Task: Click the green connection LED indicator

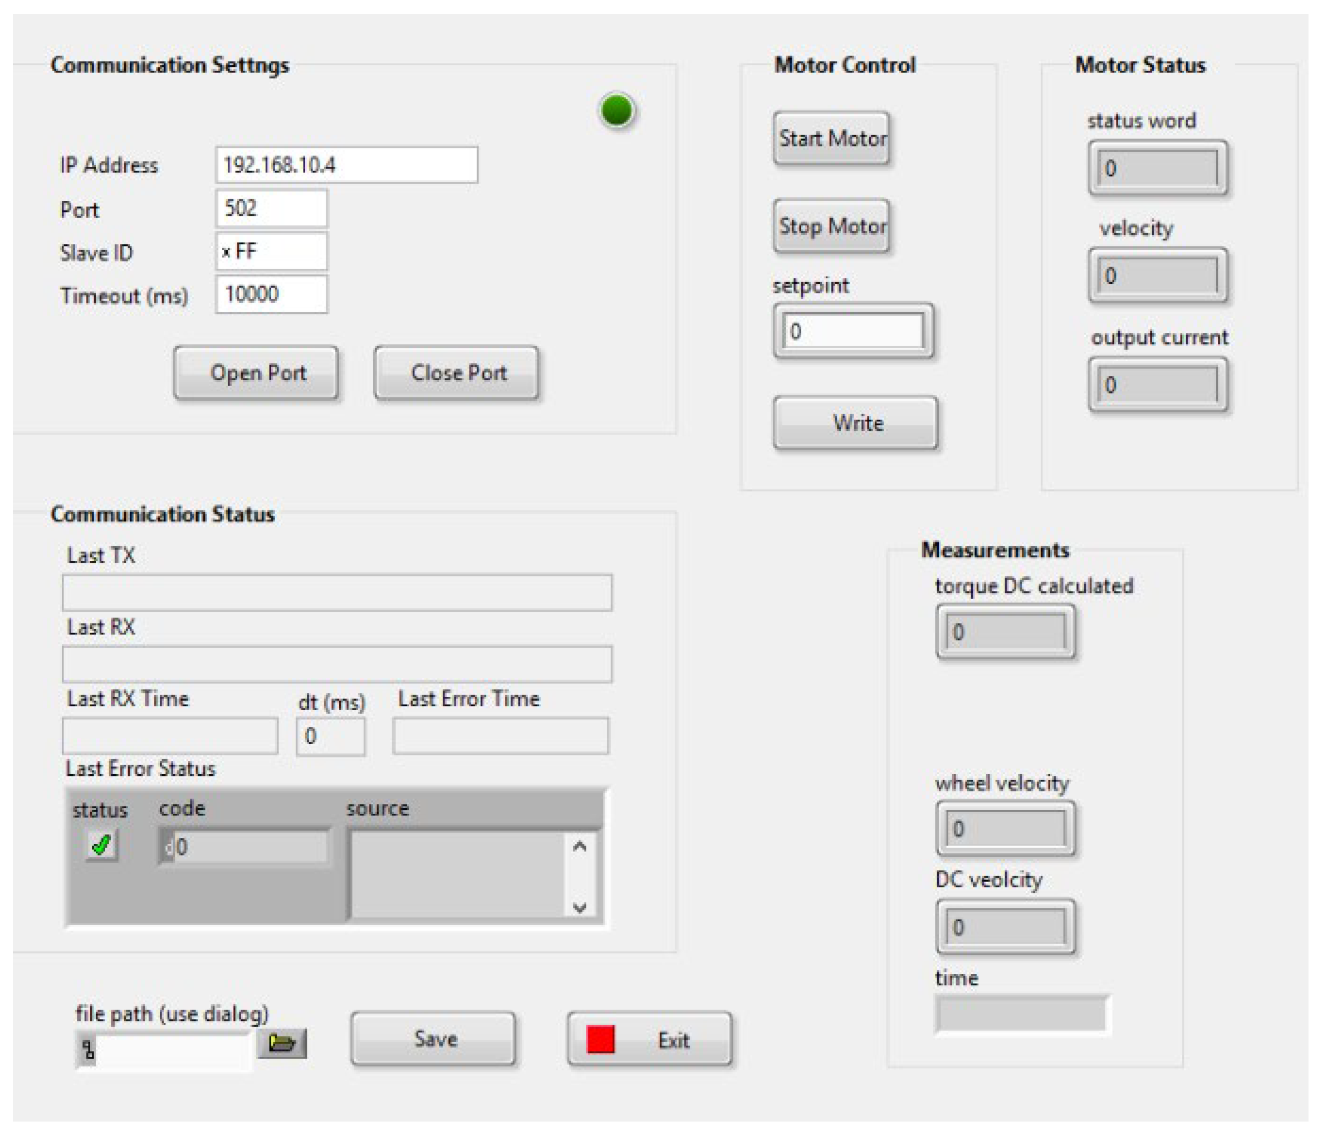Action: [616, 111]
